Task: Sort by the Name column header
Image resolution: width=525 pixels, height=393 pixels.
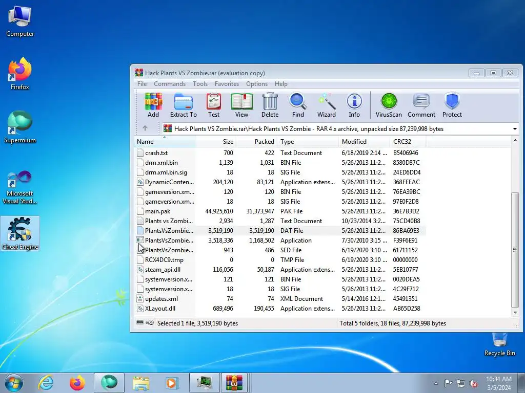Action: tap(165, 142)
